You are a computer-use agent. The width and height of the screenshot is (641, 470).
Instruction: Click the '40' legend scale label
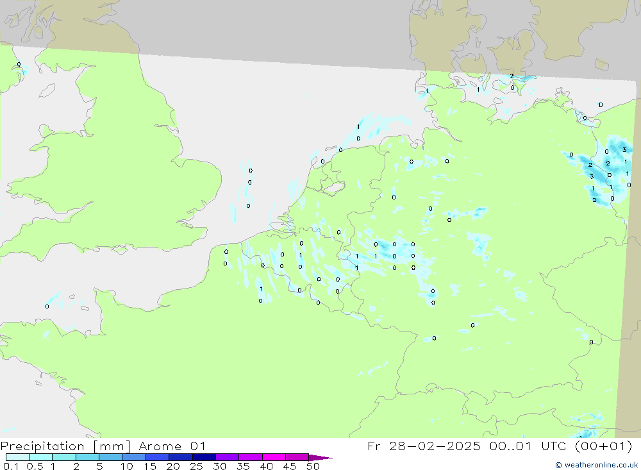click(266, 466)
